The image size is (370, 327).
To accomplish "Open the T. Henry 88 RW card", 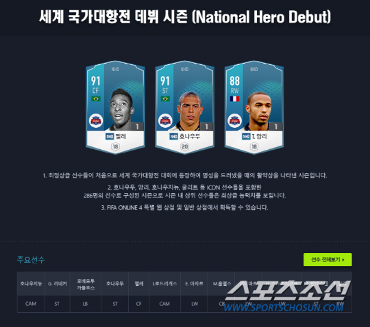I will coord(254,107).
